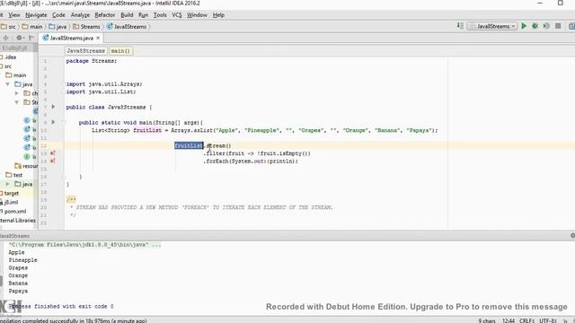575x323 pixels.
Task: Click java in the navigation breadcrumb
Action: pos(57,27)
